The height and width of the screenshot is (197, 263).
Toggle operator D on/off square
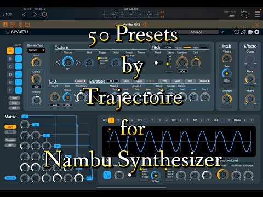click(x=19, y=74)
